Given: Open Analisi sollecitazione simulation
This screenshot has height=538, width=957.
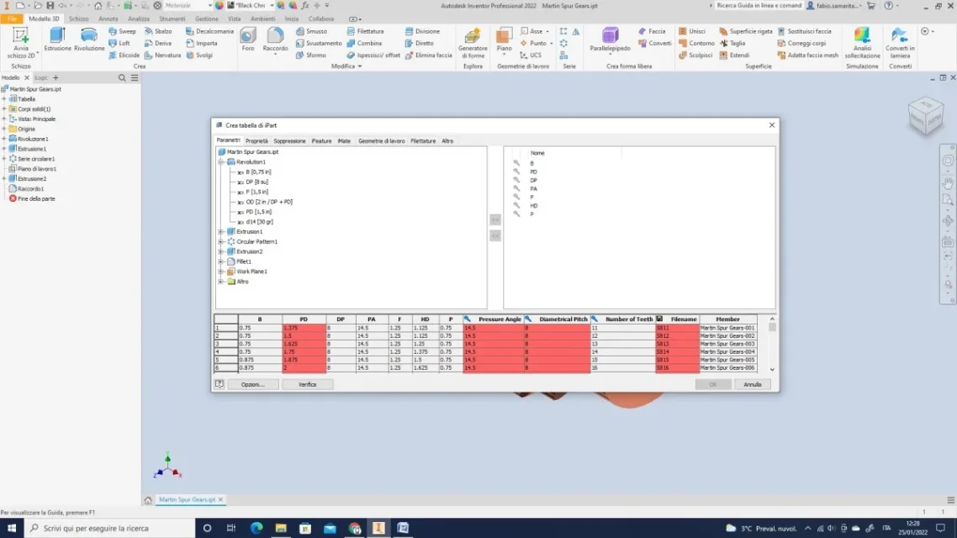Looking at the screenshot, I should [862, 43].
